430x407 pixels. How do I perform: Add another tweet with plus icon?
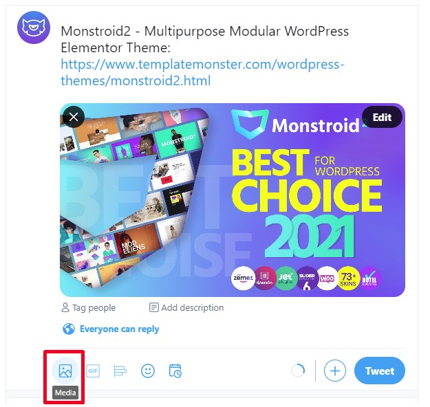coord(335,371)
